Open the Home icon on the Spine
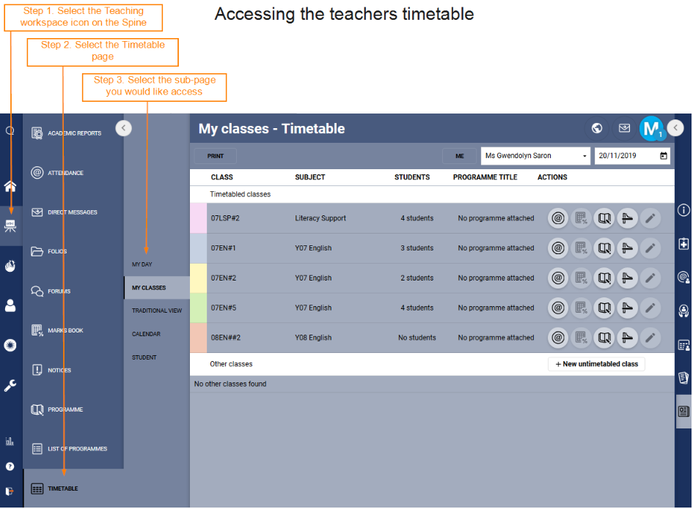The width and height of the screenshot is (693, 509). coord(11,186)
